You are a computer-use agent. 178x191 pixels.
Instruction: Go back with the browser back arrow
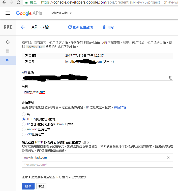(4, 2)
